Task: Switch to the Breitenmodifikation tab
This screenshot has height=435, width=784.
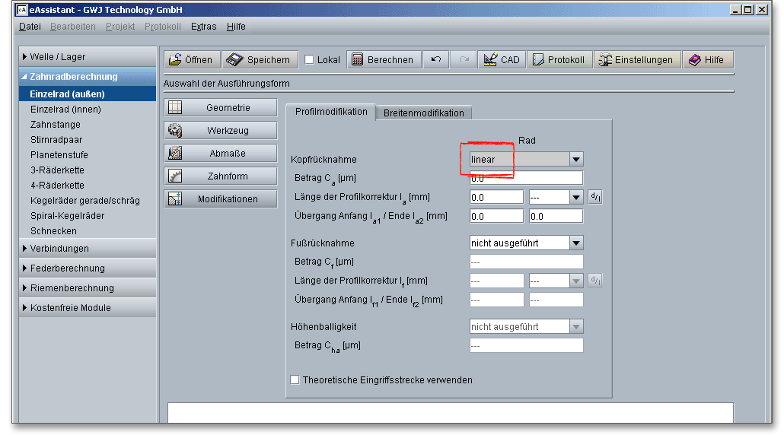Action: point(423,113)
